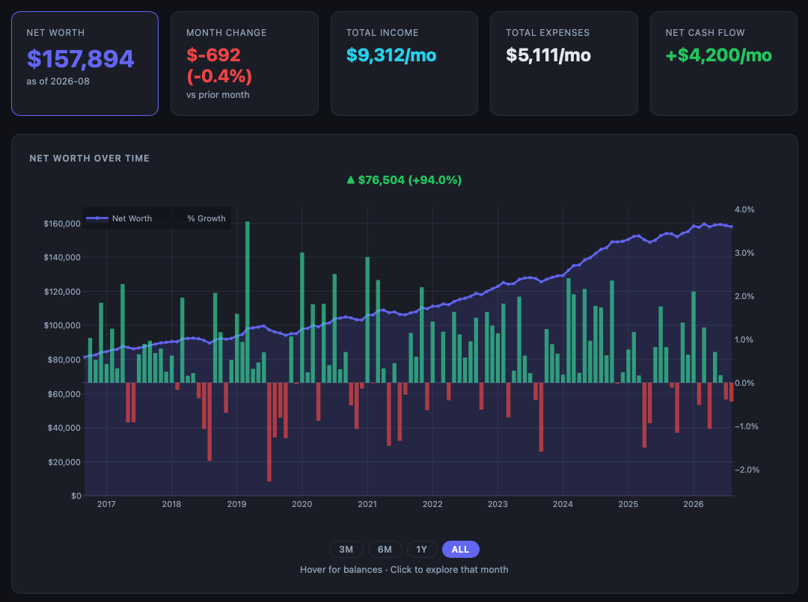Screen dimensions: 808x602
Task: Toggle the Net Worth legend entry
Action: click(x=120, y=218)
